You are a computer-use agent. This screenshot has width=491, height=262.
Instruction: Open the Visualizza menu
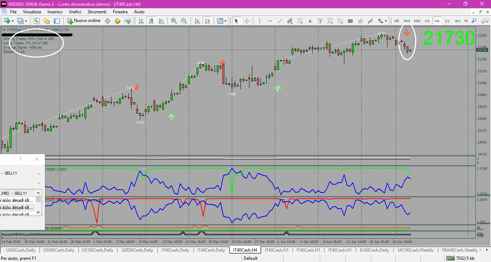32,12
